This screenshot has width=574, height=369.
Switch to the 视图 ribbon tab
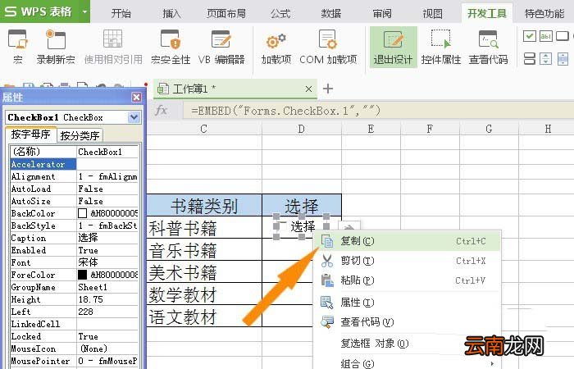click(432, 14)
